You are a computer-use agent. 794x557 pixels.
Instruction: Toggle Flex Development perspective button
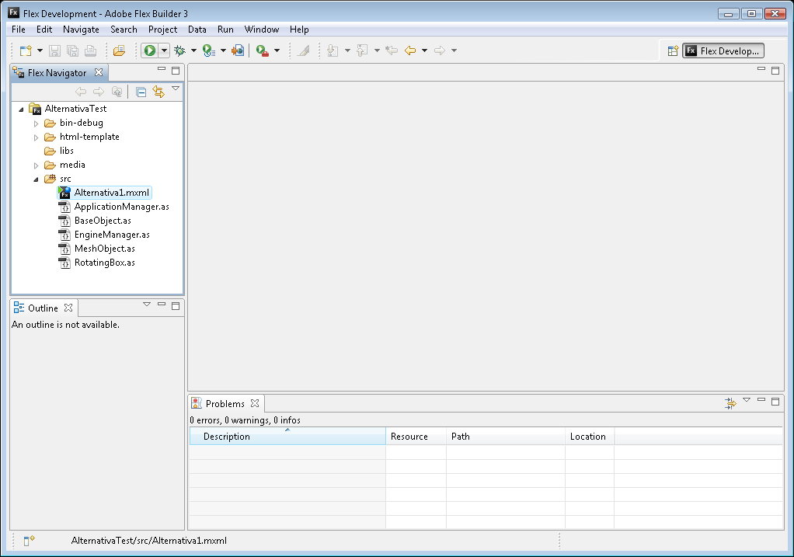723,50
